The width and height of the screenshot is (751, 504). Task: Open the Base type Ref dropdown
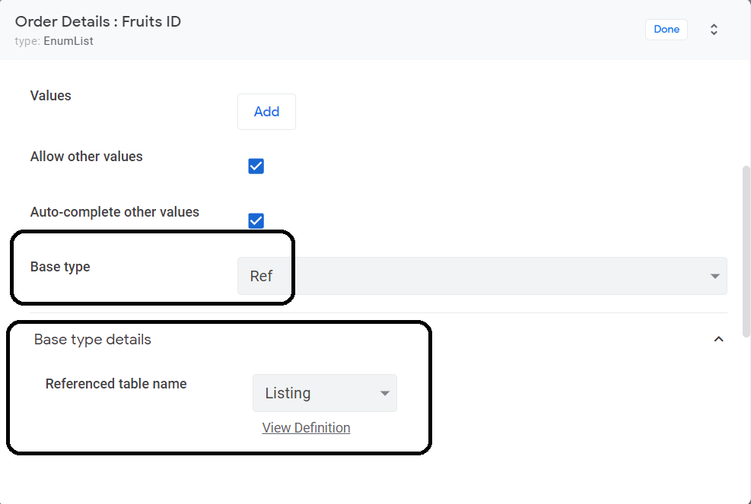pyautogui.click(x=482, y=276)
